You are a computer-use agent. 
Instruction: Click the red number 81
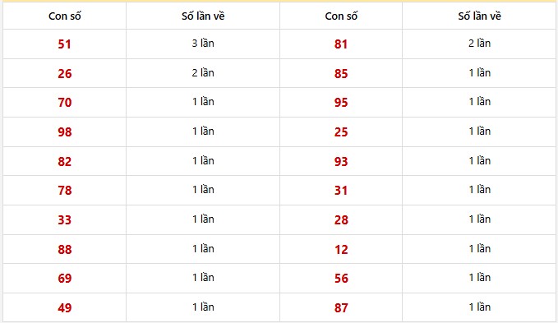pyautogui.click(x=341, y=44)
